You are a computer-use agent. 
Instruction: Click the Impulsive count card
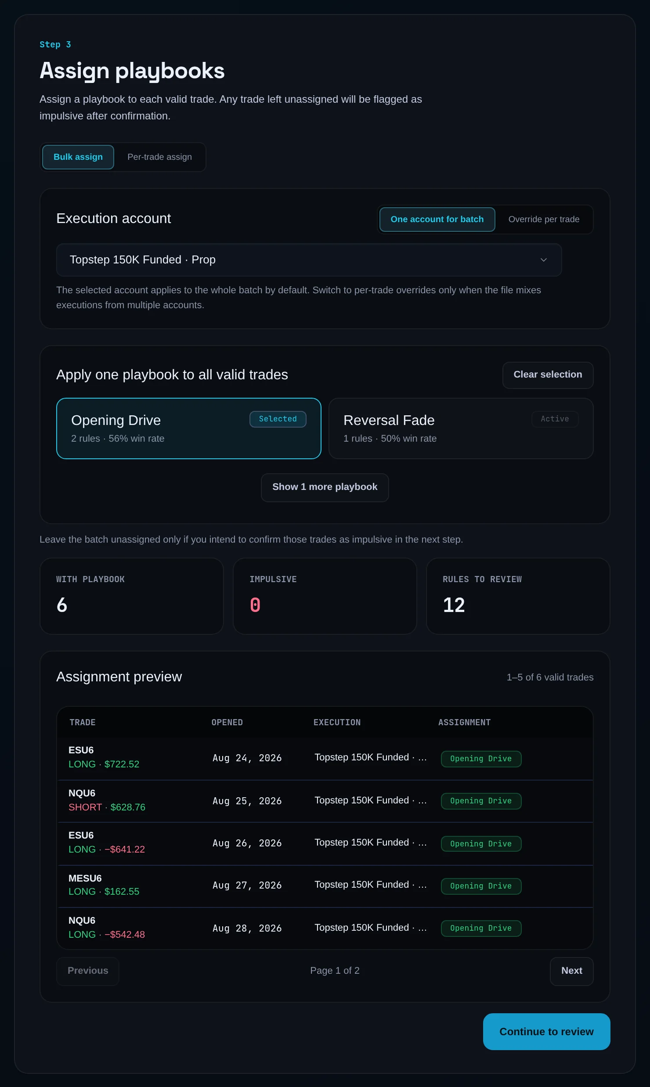pos(325,596)
